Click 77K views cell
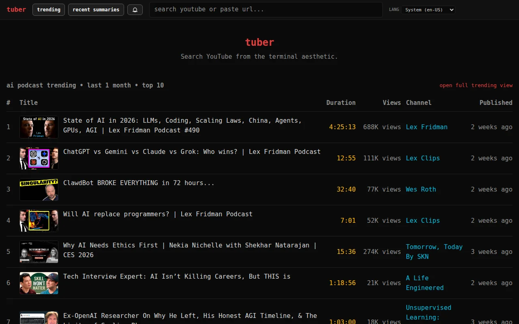This screenshot has height=324, width=519. [384, 189]
